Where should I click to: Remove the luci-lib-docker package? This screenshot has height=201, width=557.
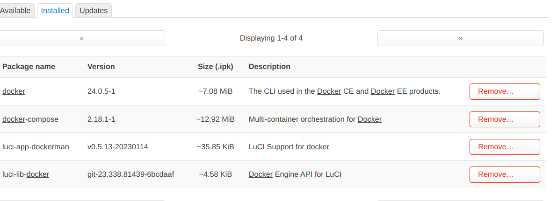[505, 174]
